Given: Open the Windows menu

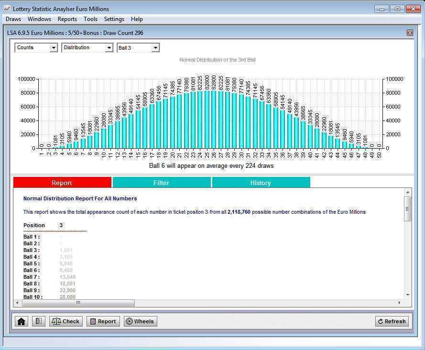Looking at the screenshot, I should click(x=39, y=19).
